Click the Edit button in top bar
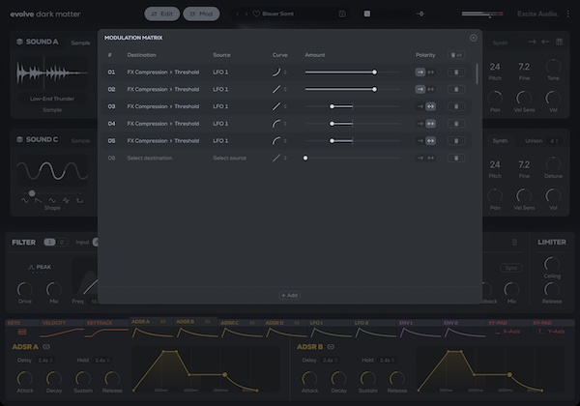580x406 pixels. (x=162, y=14)
